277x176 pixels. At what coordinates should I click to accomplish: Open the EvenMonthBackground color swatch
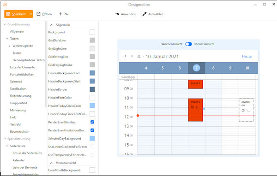tap(92, 170)
